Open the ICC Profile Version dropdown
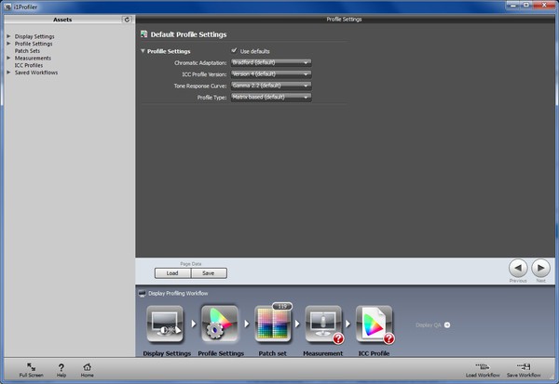The image size is (559, 384). pyautogui.click(x=271, y=74)
